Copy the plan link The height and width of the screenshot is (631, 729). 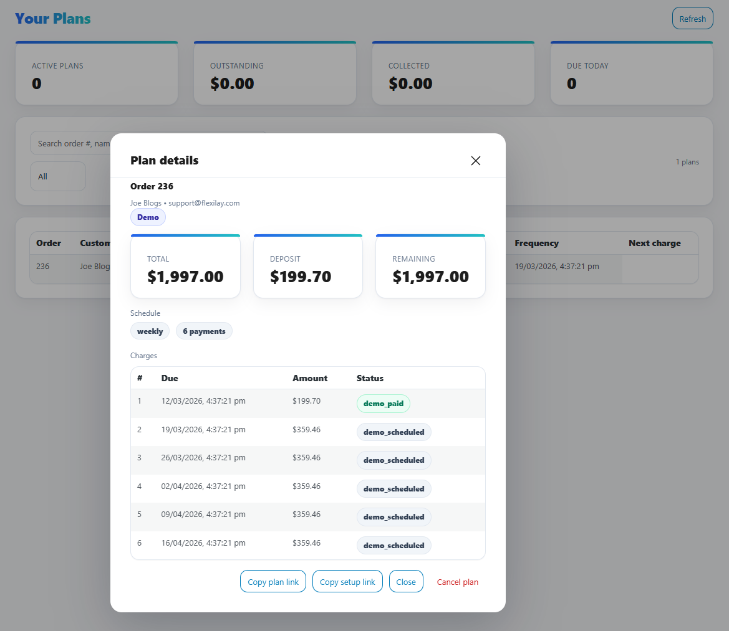[273, 581]
